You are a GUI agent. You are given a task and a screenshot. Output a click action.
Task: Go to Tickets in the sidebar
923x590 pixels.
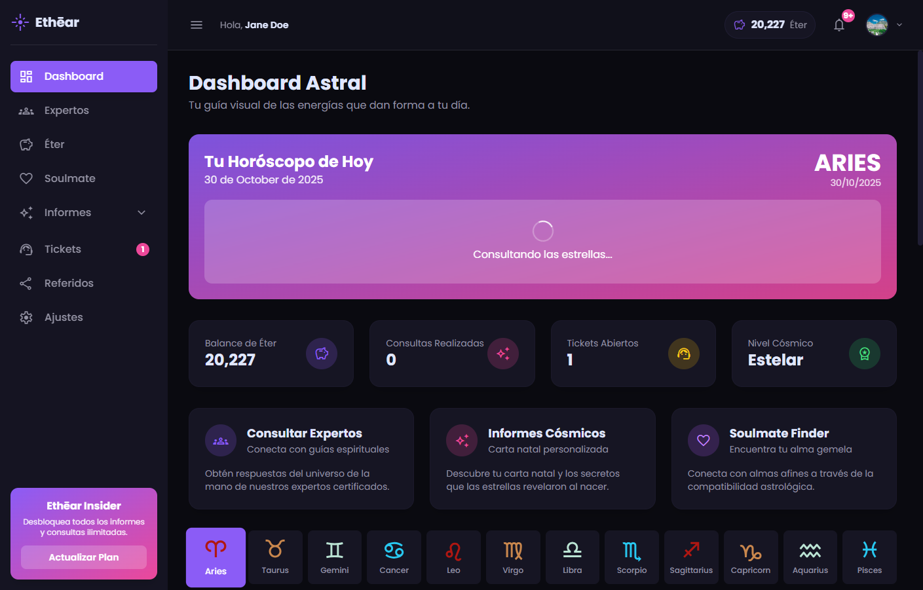[63, 249]
